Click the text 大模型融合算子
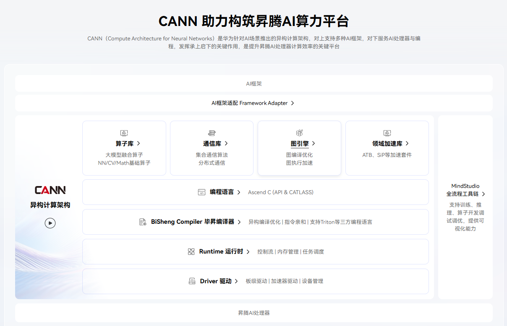 [x=124, y=155]
